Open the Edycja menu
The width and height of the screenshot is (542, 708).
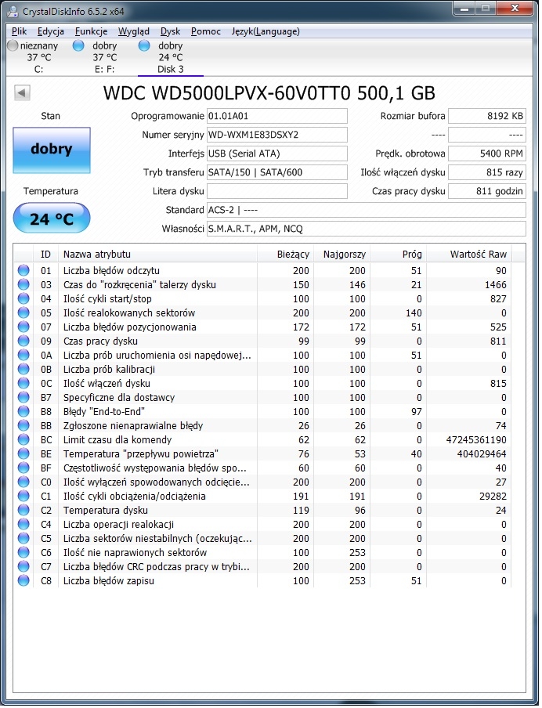(x=51, y=31)
